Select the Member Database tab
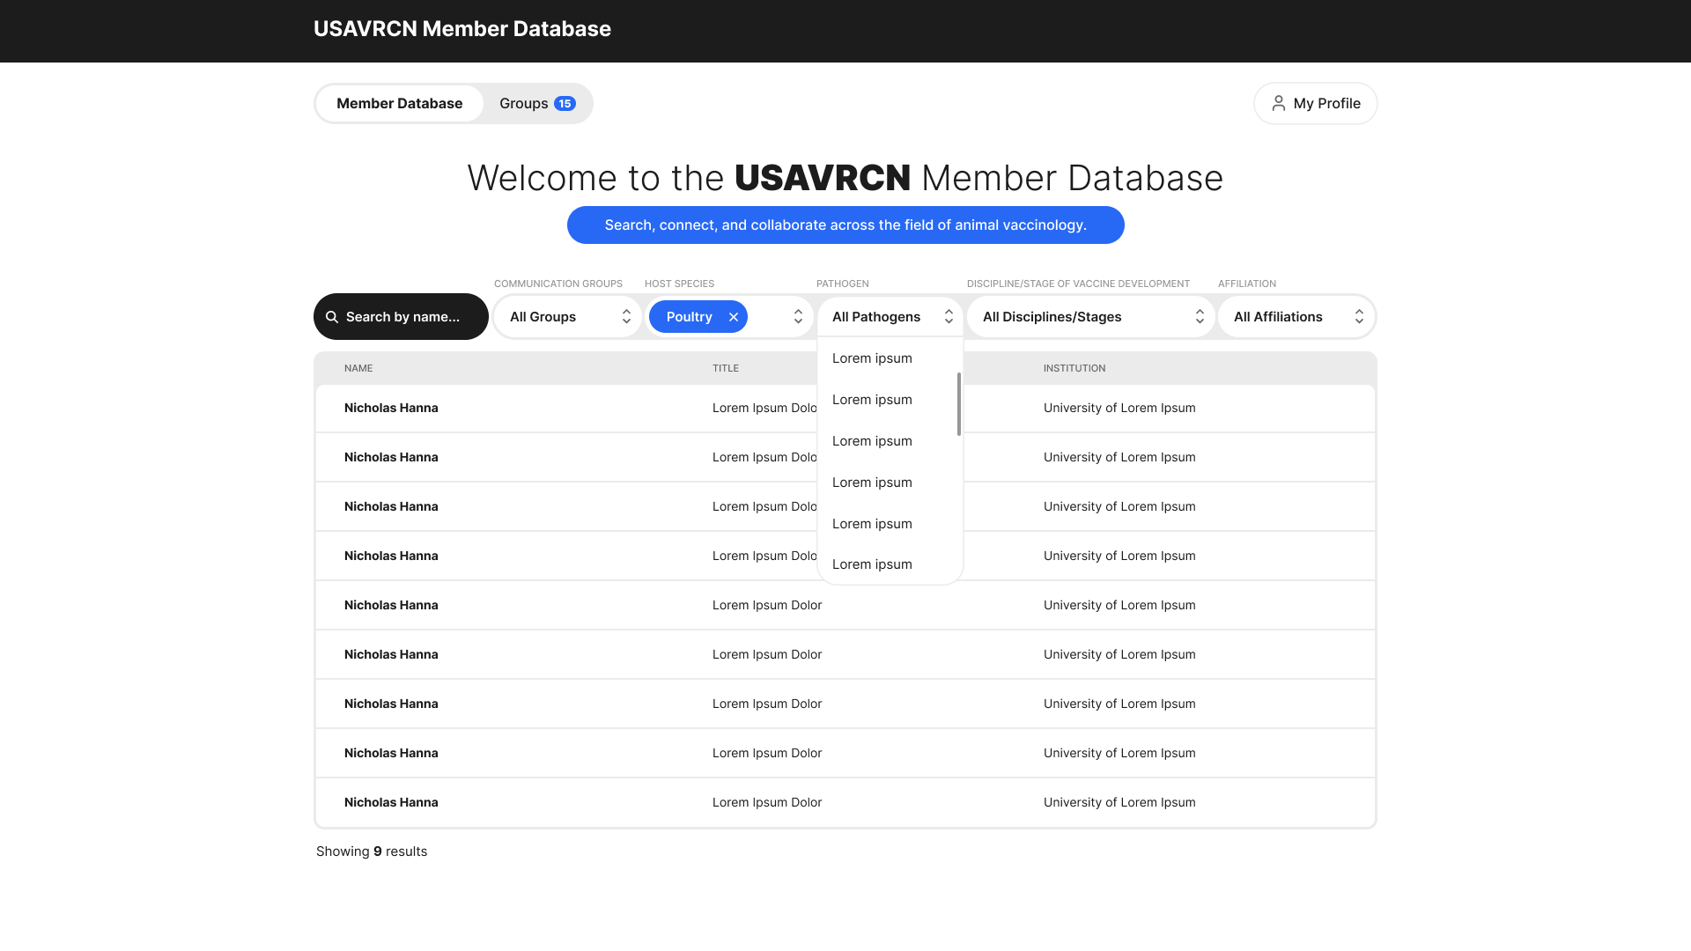Screen dimensions: 1691x951 399,103
